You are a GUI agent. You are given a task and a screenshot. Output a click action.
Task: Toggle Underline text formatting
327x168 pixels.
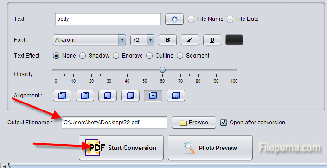point(212,40)
